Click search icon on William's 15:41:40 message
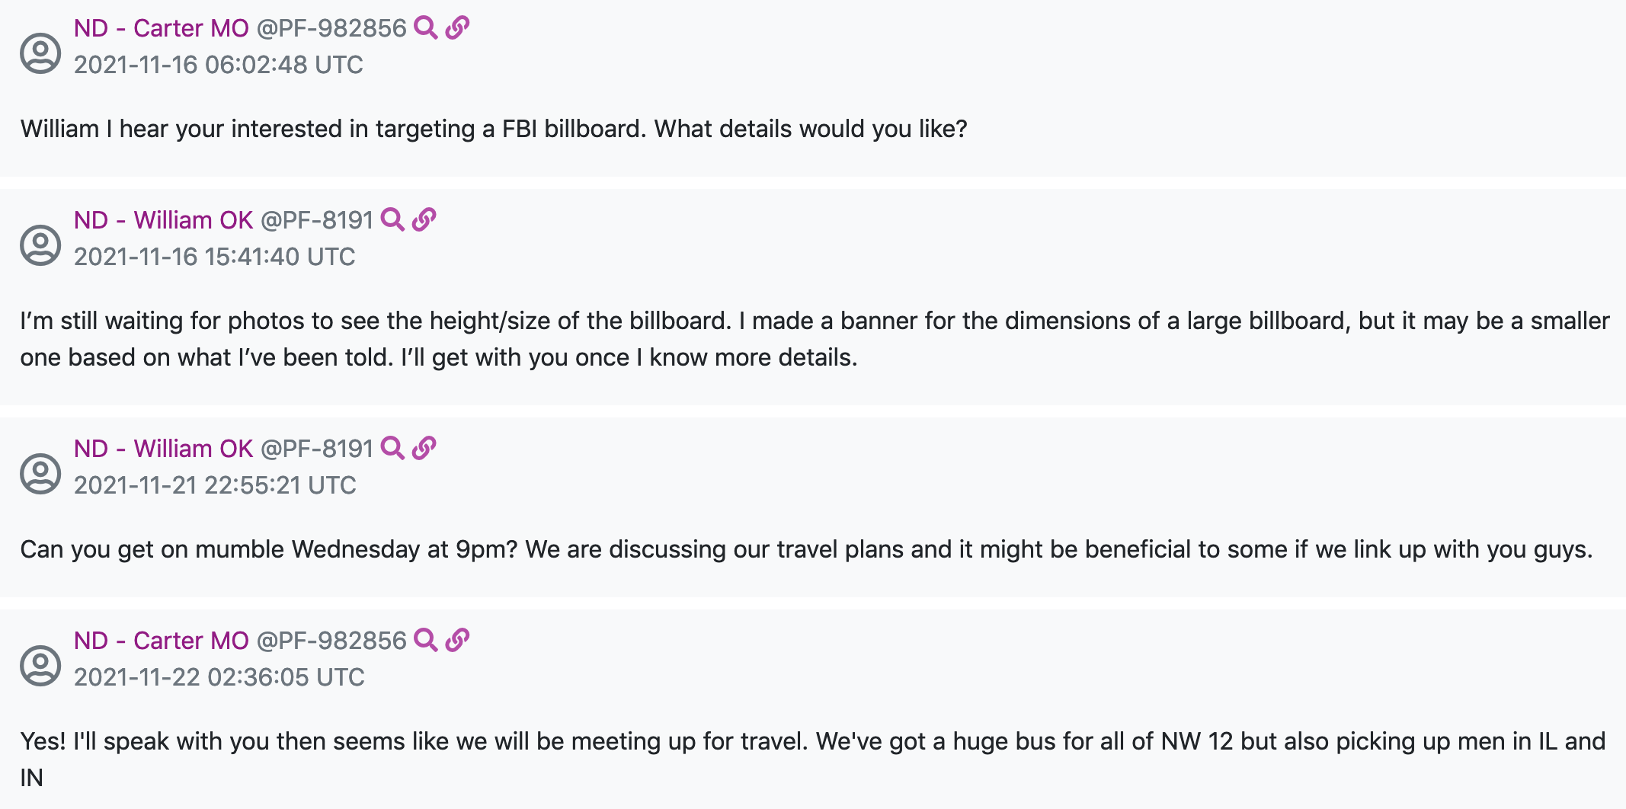This screenshot has width=1626, height=809. pyautogui.click(x=392, y=220)
